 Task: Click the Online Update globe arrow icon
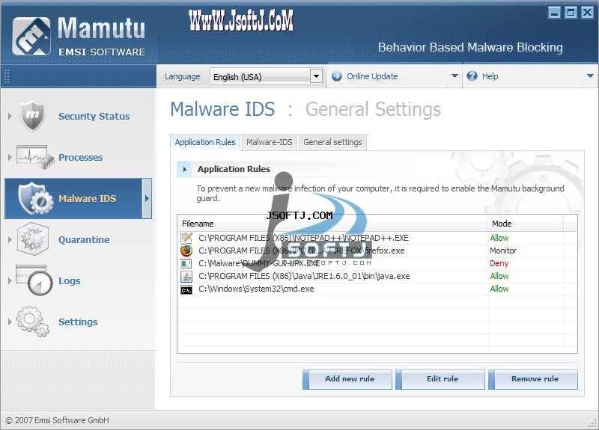(336, 76)
